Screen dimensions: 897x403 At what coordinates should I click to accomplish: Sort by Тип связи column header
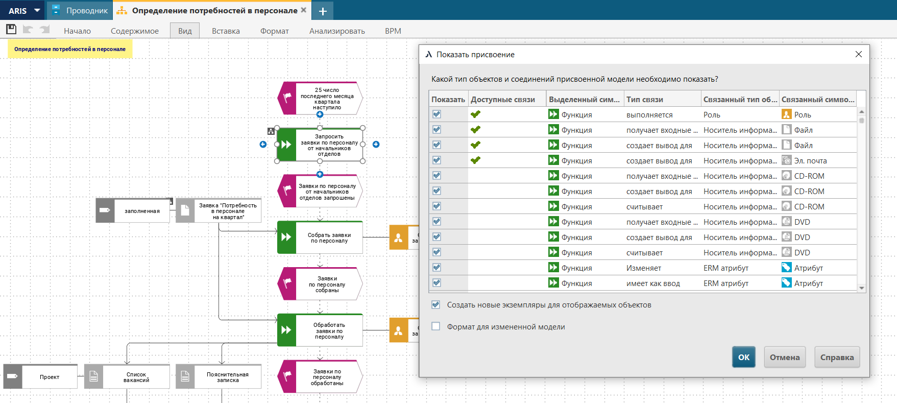(662, 99)
